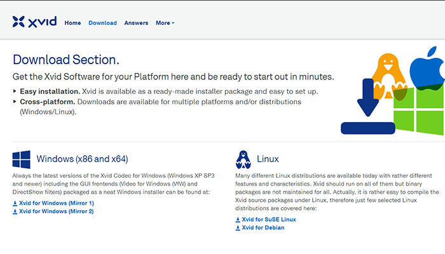
Task: Click download arrow icon next to SuSE Linux
Action: pyautogui.click(x=238, y=220)
